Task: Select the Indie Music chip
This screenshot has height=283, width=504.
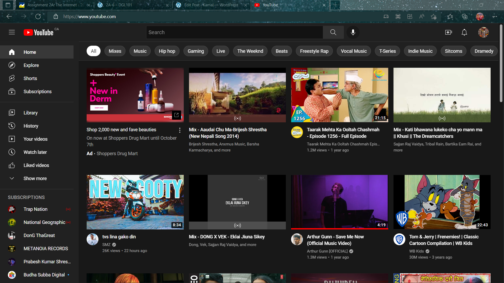Action: point(420,51)
